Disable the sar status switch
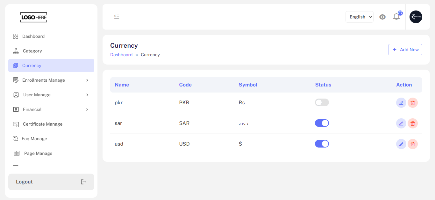Image resolution: width=435 pixels, height=200 pixels. (x=322, y=123)
